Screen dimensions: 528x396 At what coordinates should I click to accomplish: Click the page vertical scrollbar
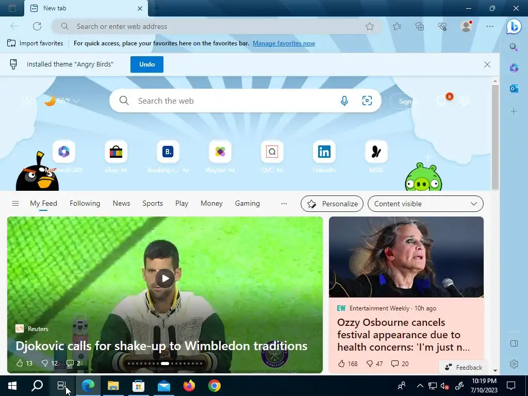[494, 137]
